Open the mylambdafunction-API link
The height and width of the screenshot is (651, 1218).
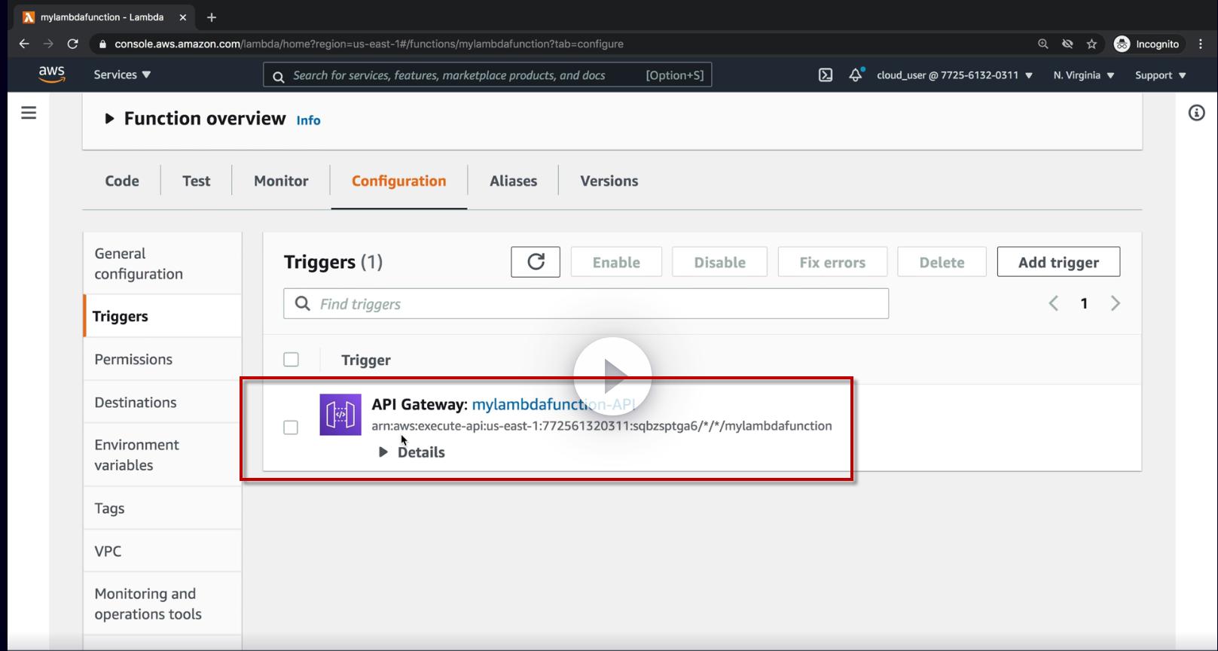point(554,404)
